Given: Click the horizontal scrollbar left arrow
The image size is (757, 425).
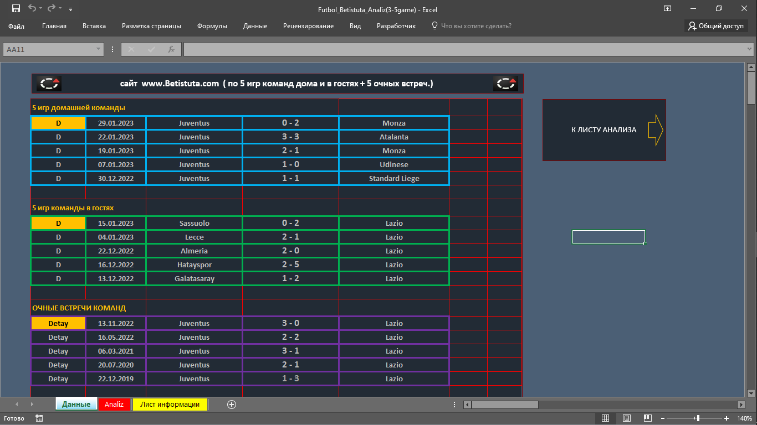Looking at the screenshot, I should pyautogui.click(x=467, y=405).
